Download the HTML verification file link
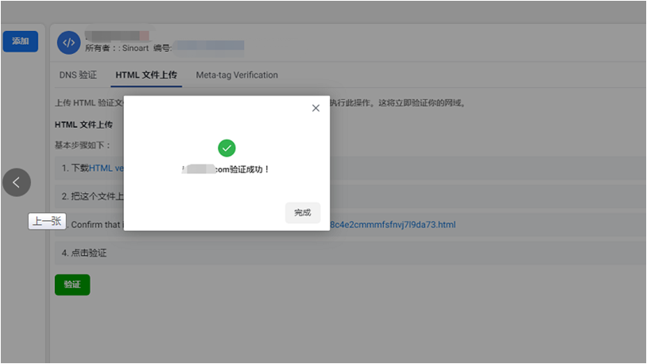 pos(107,168)
